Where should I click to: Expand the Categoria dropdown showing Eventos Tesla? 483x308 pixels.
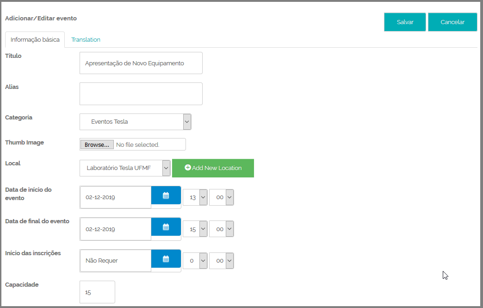tap(136, 121)
